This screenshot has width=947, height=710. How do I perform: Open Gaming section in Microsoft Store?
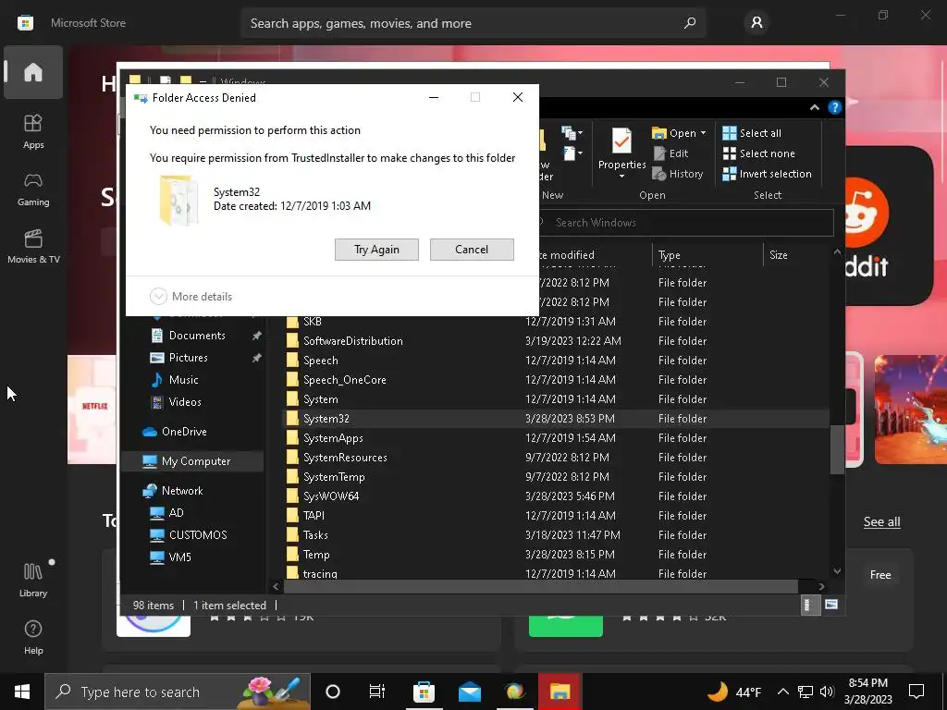pos(33,189)
